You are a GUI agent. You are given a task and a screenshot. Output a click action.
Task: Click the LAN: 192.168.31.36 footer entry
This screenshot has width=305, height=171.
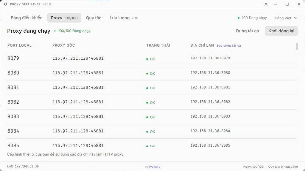tap(23, 166)
